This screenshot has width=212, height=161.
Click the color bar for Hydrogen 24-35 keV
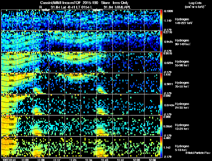click(x=161, y=105)
